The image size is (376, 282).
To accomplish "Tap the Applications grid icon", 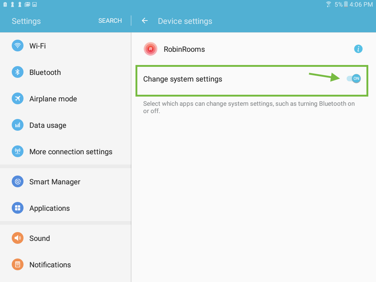I will click(x=18, y=208).
